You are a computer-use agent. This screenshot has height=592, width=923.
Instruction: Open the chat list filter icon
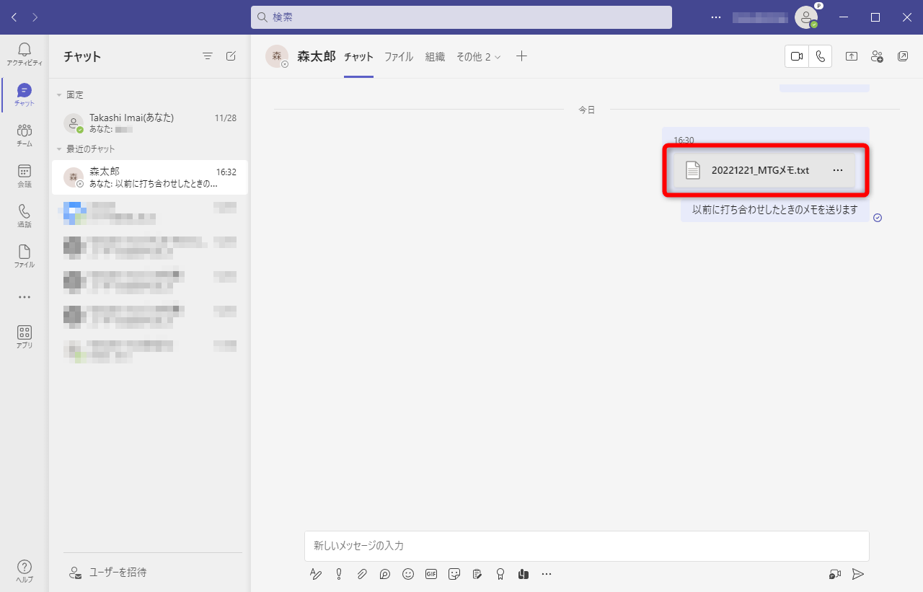point(208,56)
